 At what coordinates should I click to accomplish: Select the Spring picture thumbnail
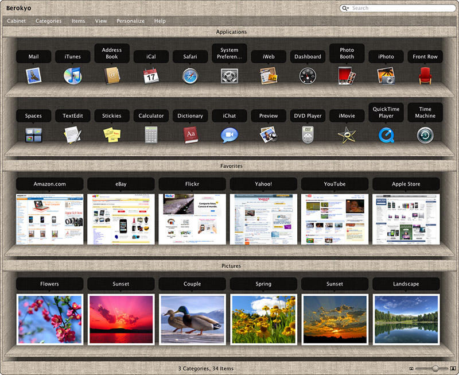coord(263,320)
